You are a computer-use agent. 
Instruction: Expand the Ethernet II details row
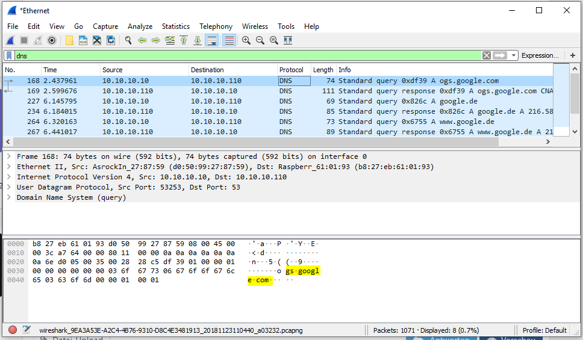tap(10, 167)
